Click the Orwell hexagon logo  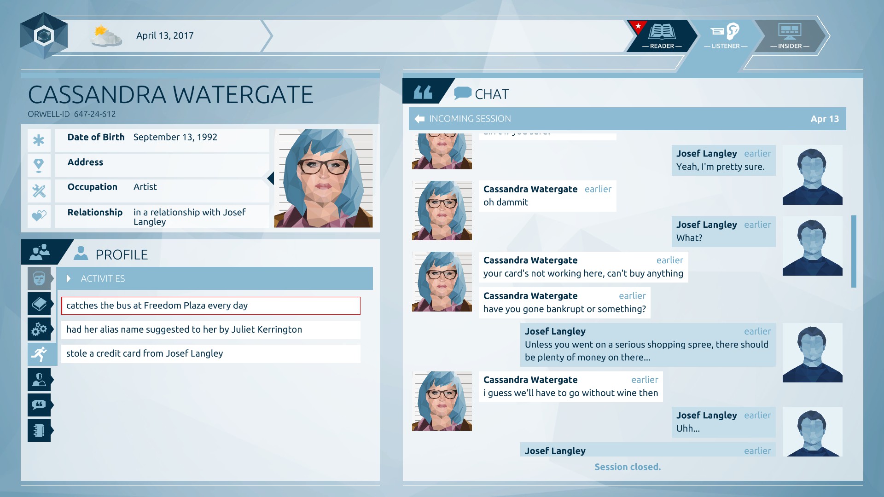tap(44, 36)
